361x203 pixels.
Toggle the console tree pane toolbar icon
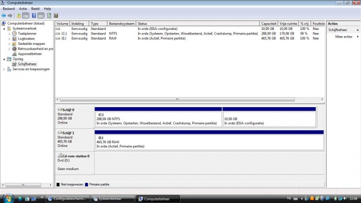(x=26, y=15)
